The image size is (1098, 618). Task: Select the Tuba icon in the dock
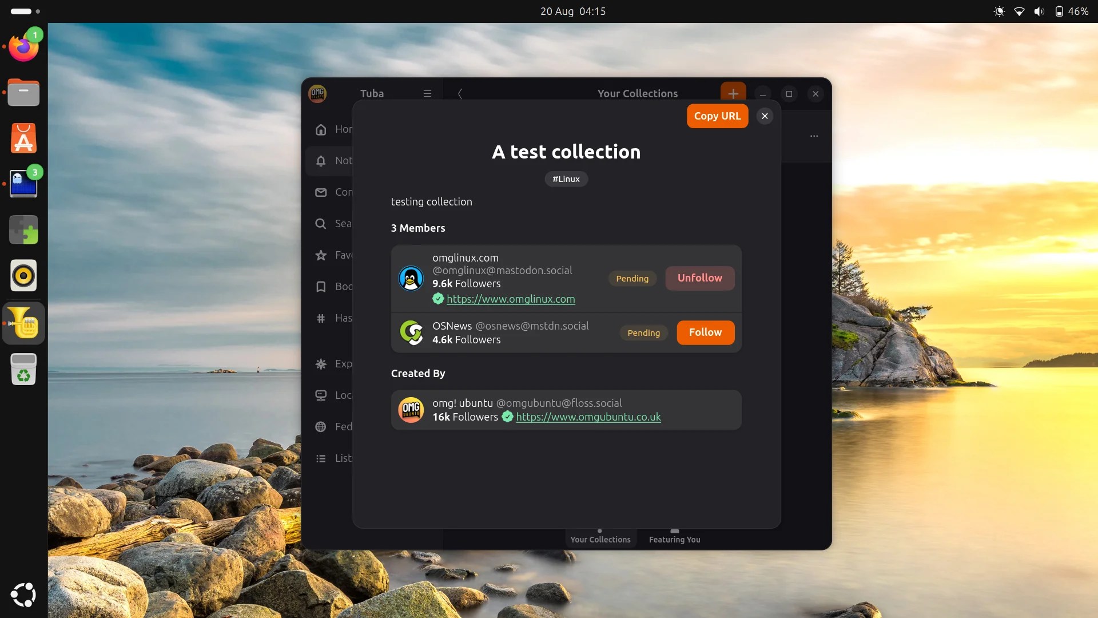pyautogui.click(x=23, y=323)
